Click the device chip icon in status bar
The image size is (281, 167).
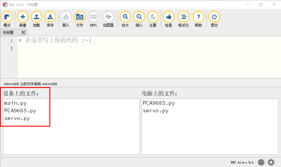click(x=261, y=162)
